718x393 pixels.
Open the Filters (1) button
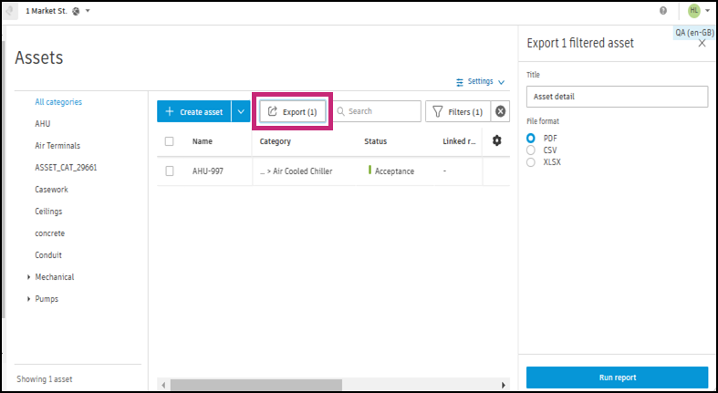pyautogui.click(x=458, y=111)
